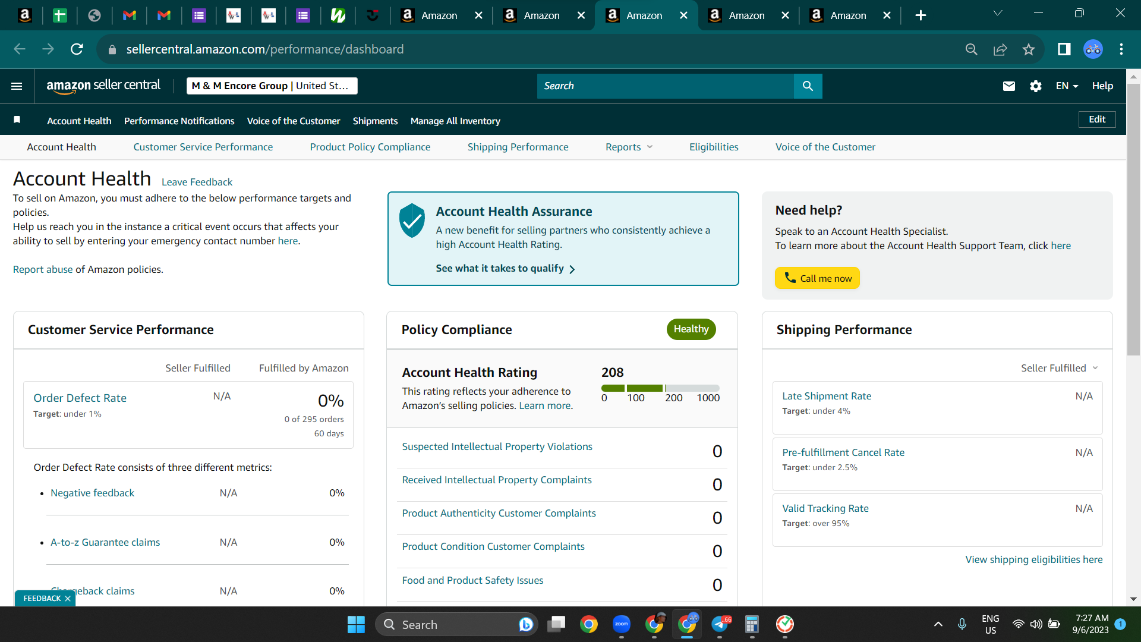Screen dimensions: 1141x642
Task: Click View shipping eligibilities here
Action: [x=1034, y=559]
